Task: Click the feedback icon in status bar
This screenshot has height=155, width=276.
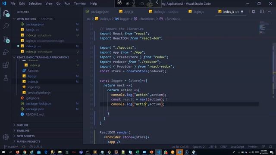Action: 263,146
